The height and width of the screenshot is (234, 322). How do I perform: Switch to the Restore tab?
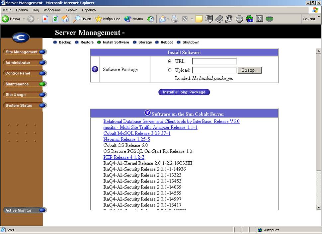pos(84,42)
